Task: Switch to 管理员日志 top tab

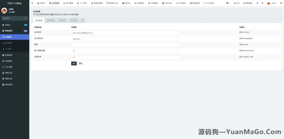Action: pyautogui.click(x=112, y=3)
